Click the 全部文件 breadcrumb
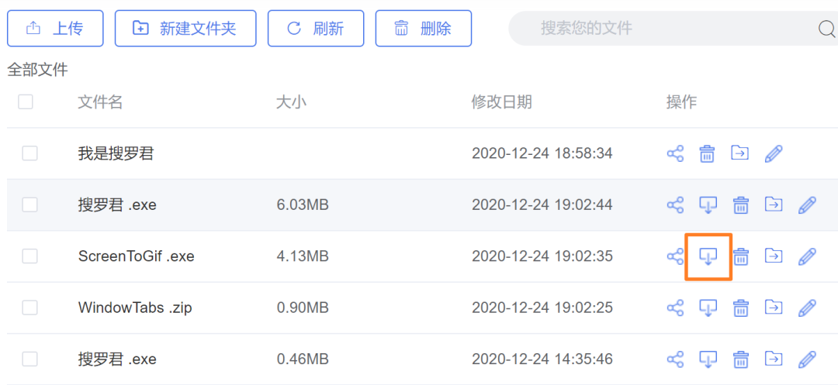This screenshot has width=838, height=385. [37, 70]
